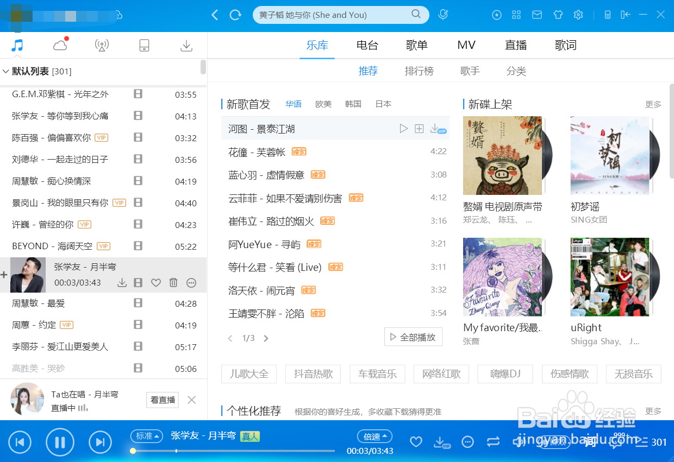The width and height of the screenshot is (674, 462).
Task: Open the 儿歌大全 tag
Action: pos(249,374)
